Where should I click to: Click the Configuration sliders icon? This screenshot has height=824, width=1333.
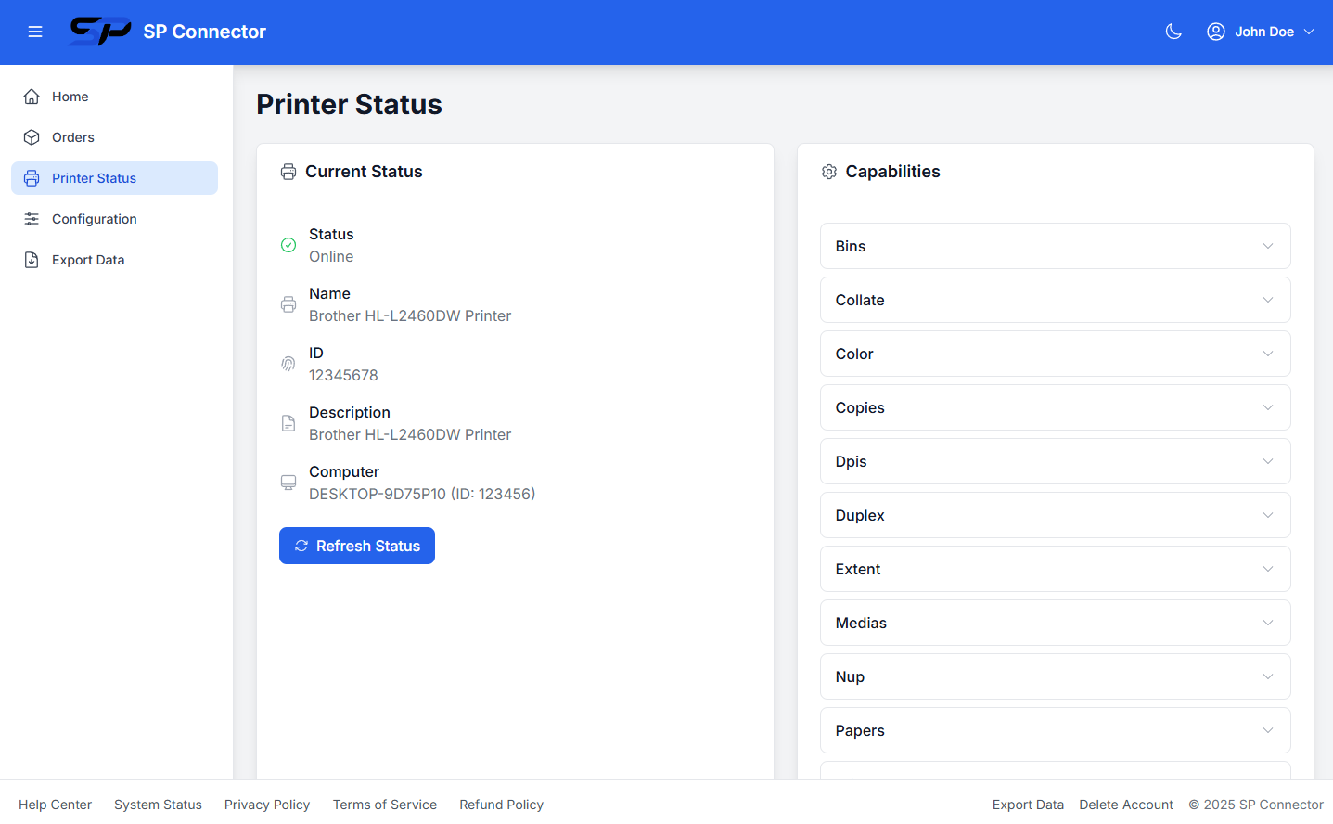click(x=32, y=218)
